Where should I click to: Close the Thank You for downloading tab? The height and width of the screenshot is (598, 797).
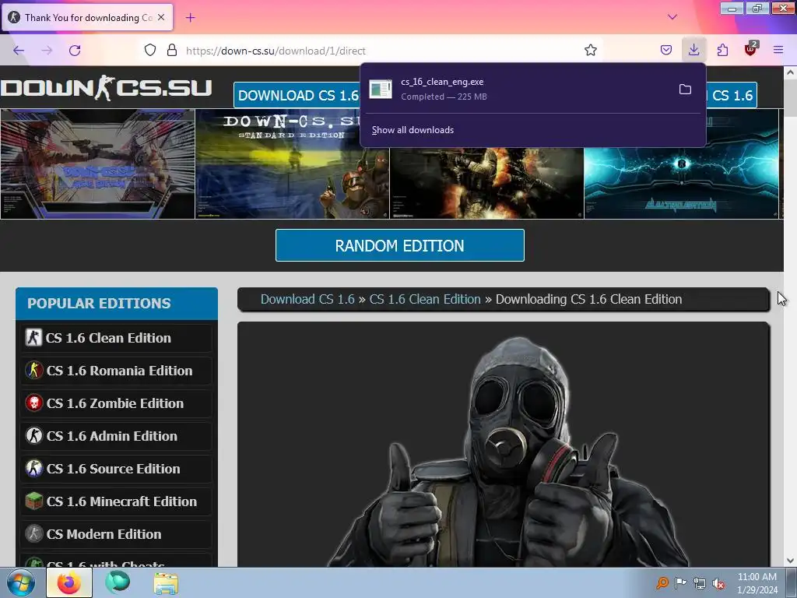(x=161, y=17)
